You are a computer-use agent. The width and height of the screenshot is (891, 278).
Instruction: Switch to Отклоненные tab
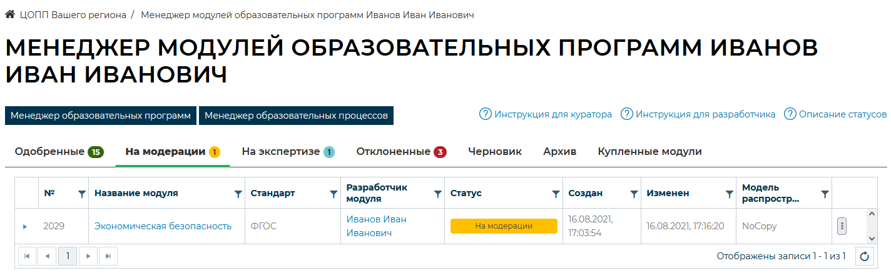[401, 152]
